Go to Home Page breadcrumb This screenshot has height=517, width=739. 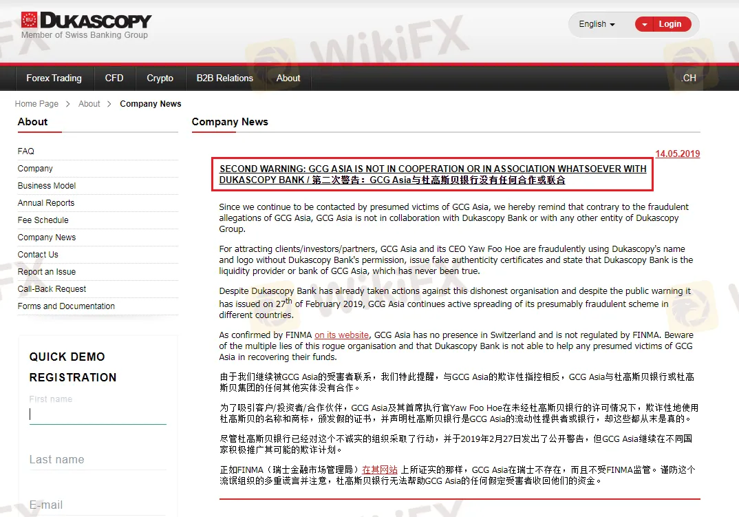click(36, 104)
